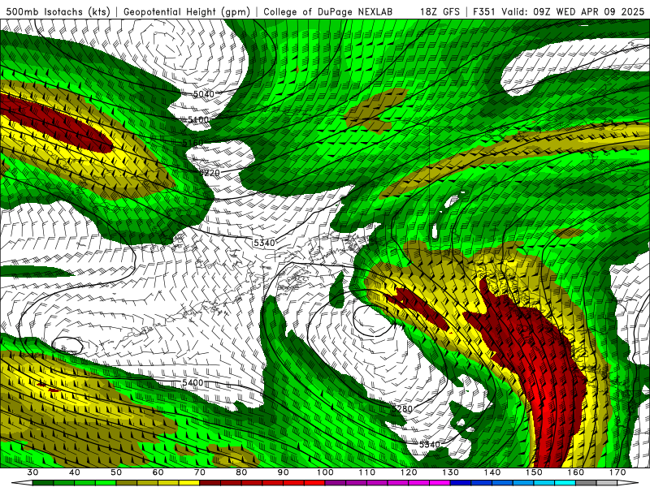The image size is (650, 487).
Task: Pick the light gray swatch ending at 170
Action: click(x=607, y=483)
